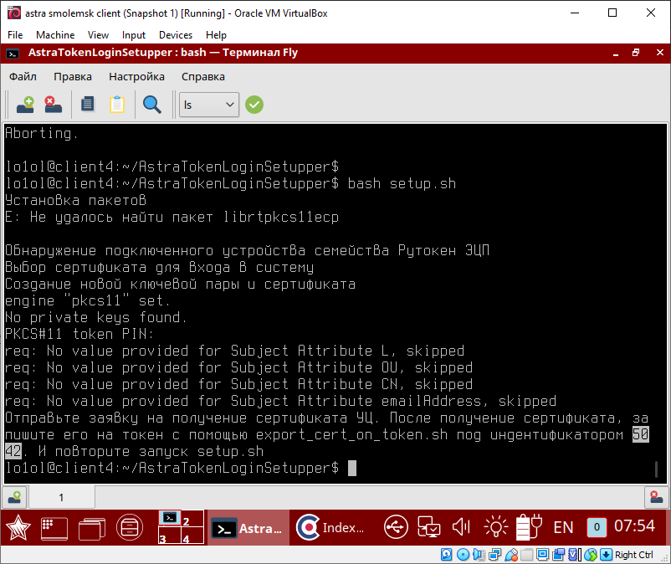The height and width of the screenshot is (564, 671).
Task: Switch to virtual desktop 1
Action: [170, 518]
